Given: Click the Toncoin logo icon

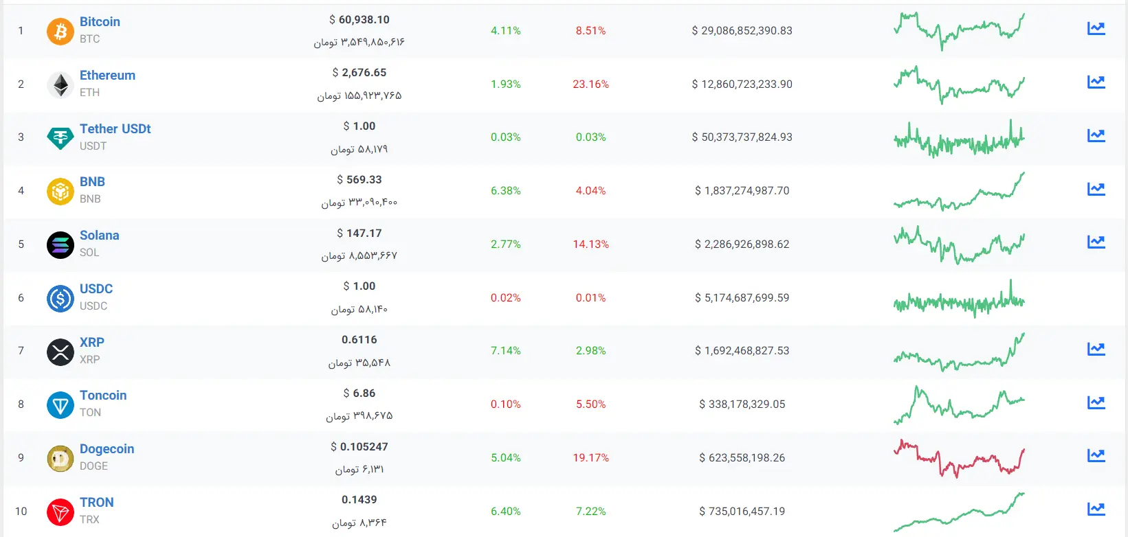Looking at the screenshot, I should [x=60, y=405].
